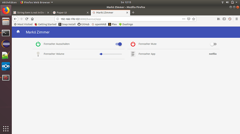The image size is (240, 134).
Task: Click the Fernseher Volume slider track
Action: [x=111, y=54]
